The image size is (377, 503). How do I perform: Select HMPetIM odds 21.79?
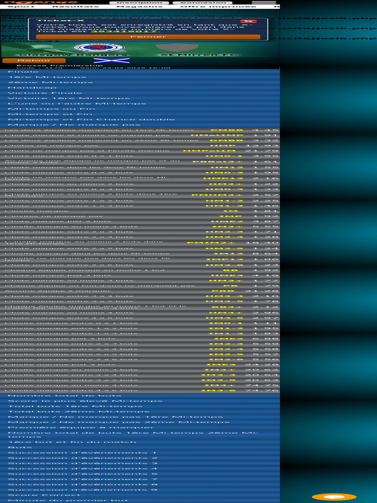[x=140, y=151]
